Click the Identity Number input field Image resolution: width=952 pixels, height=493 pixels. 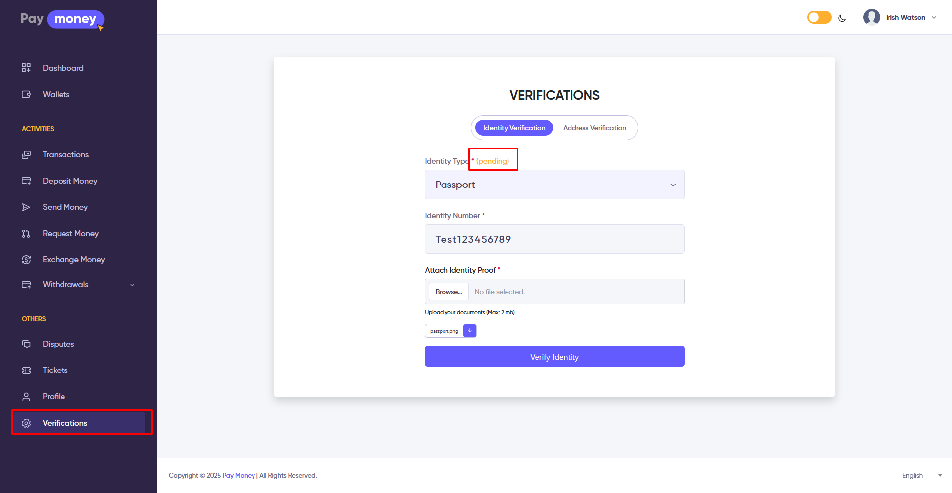pos(554,239)
